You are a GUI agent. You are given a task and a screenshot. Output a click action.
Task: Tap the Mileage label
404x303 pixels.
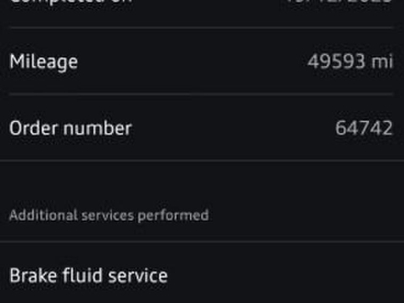coord(44,62)
